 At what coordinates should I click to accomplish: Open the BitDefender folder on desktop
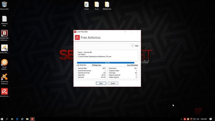click(x=107, y=6)
